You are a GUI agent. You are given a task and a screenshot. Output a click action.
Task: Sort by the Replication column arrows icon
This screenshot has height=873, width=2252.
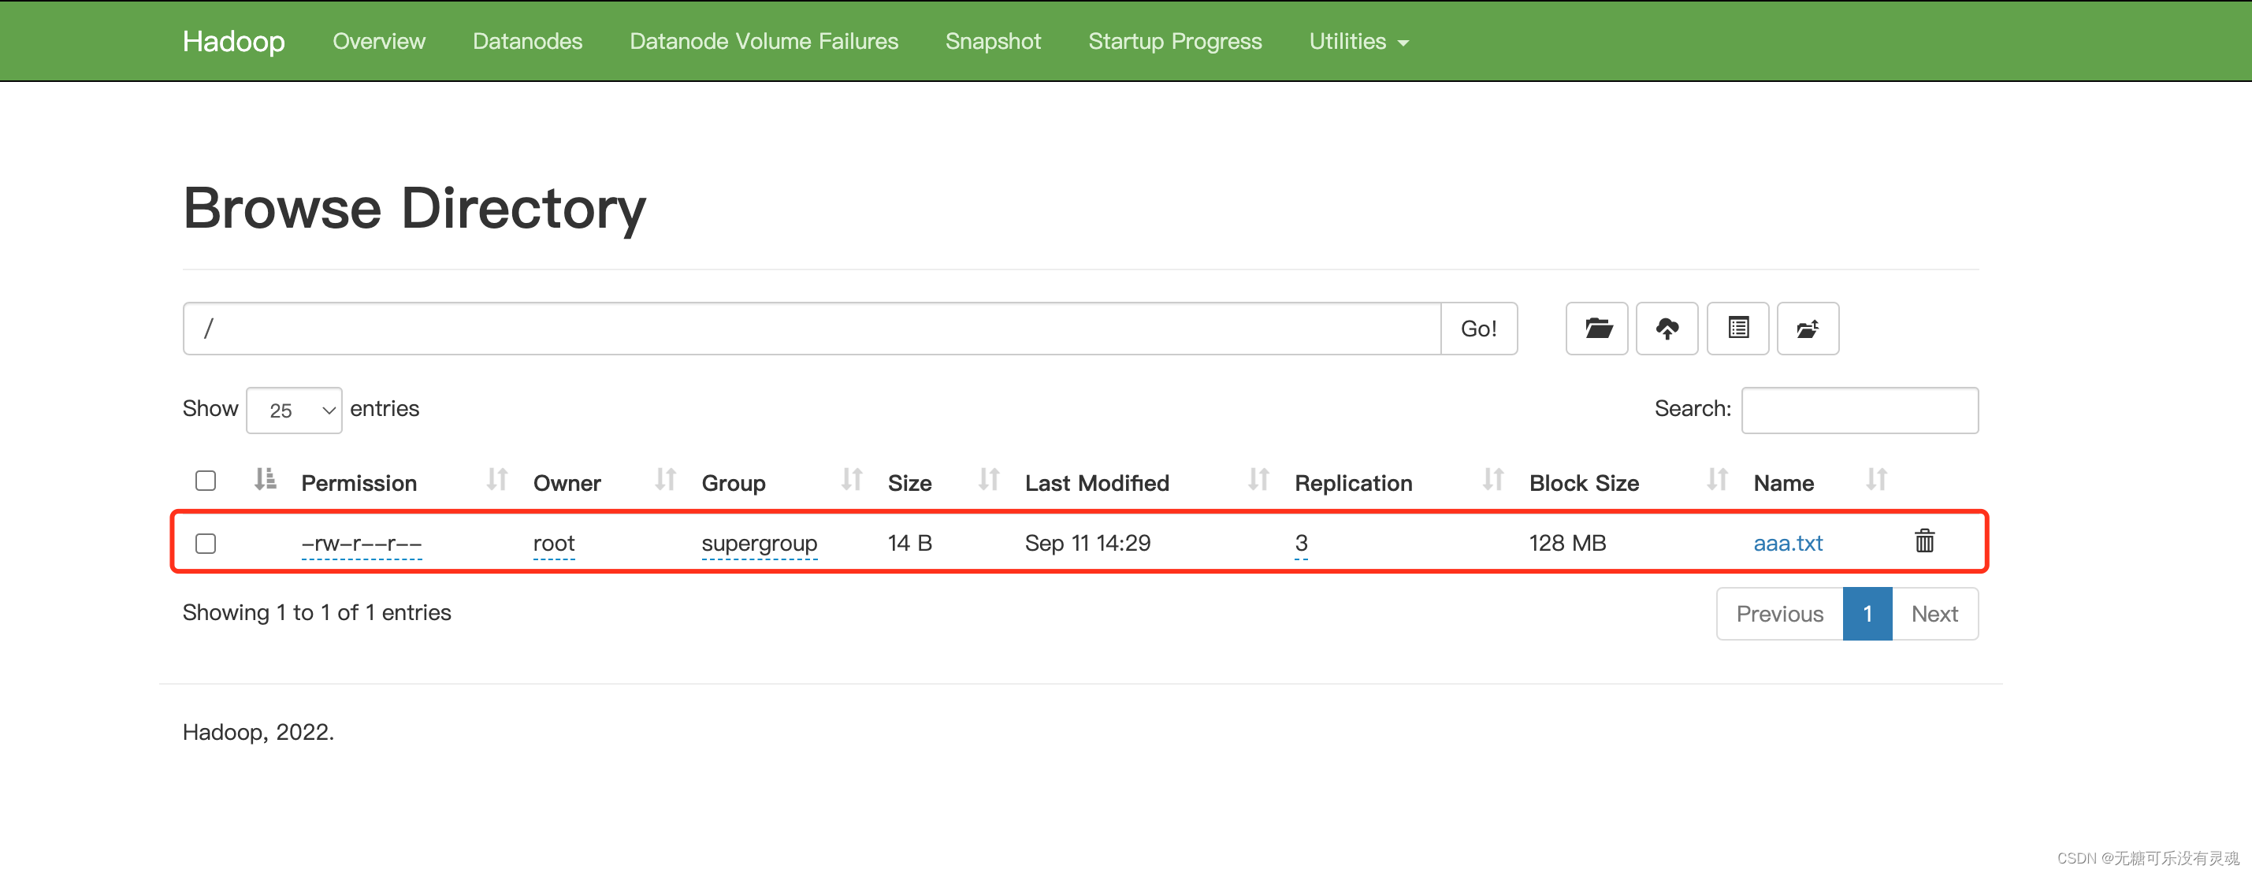pos(1492,480)
